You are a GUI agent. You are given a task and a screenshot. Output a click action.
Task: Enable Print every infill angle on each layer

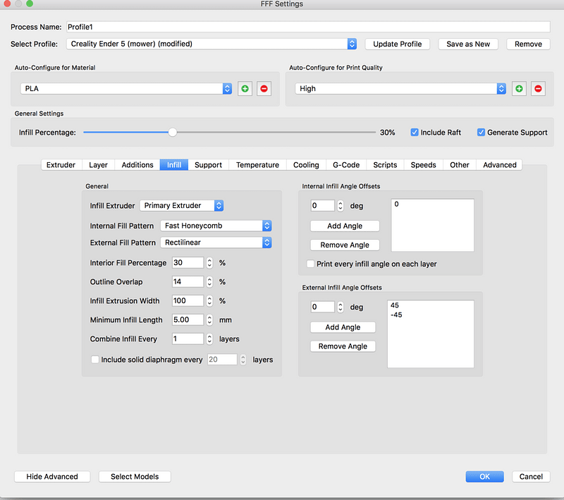[x=310, y=264]
